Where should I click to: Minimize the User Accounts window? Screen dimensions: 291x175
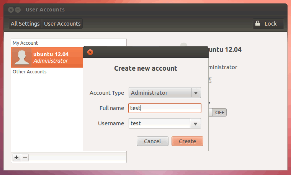point(18,10)
